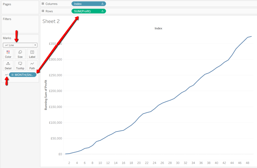Click the Running Sum of Profit axis
The height and width of the screenshot is (168, 257).
46,95
